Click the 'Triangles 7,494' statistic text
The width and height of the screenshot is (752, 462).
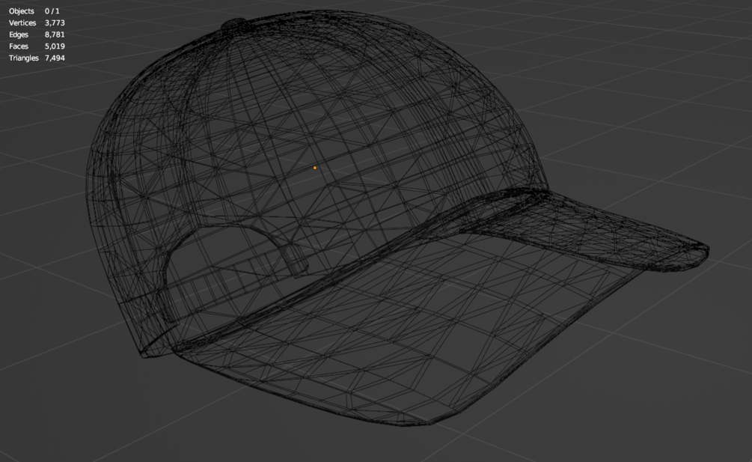[x=37, y=58]
